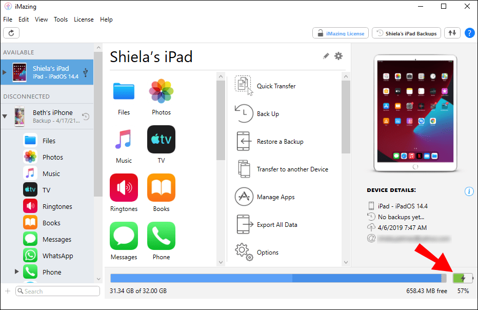
Task: Open the View menu
Action: coord(41,20)
